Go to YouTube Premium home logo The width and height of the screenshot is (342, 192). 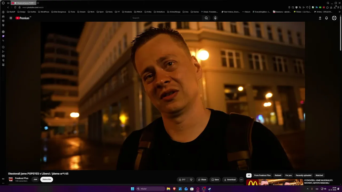click(22, 18)
